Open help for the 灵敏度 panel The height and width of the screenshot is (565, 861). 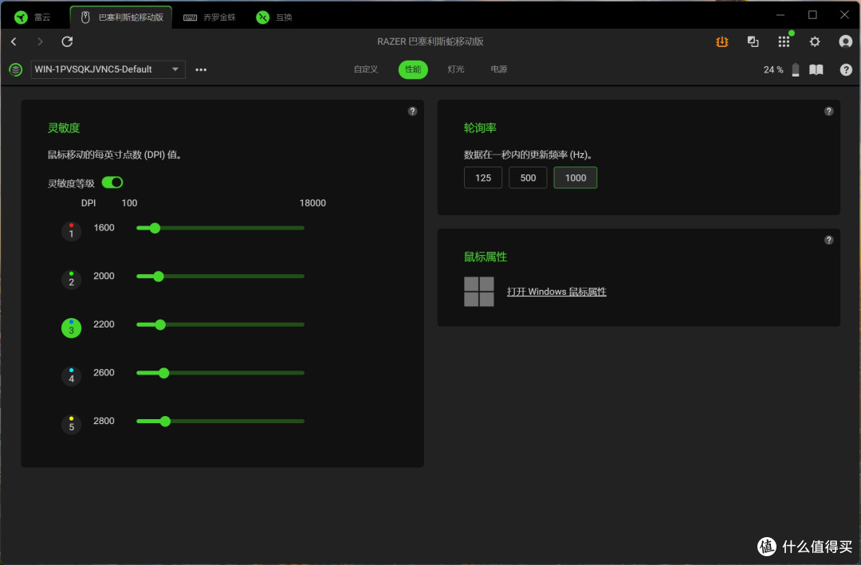(x=412, y=111)
